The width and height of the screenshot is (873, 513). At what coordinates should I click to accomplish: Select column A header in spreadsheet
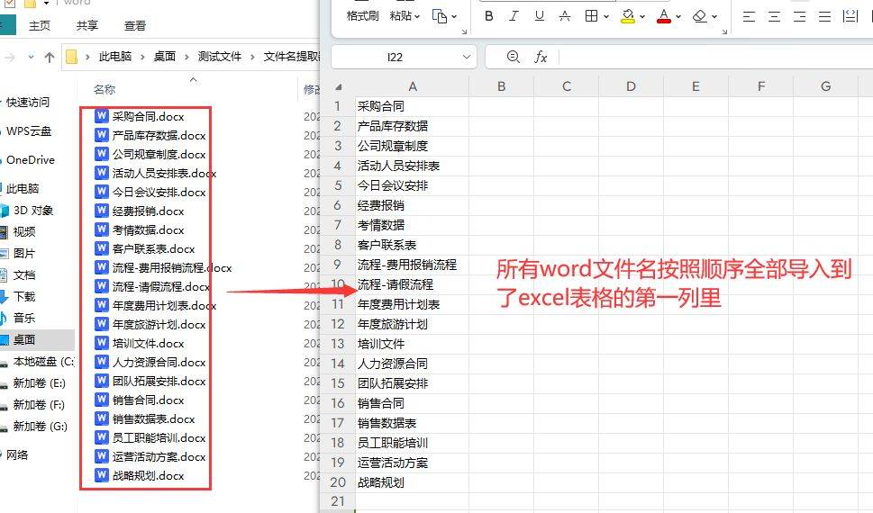412,86
